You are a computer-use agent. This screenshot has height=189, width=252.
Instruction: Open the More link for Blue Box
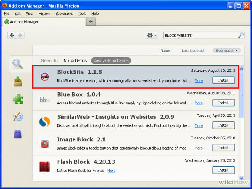pos(199,103)
